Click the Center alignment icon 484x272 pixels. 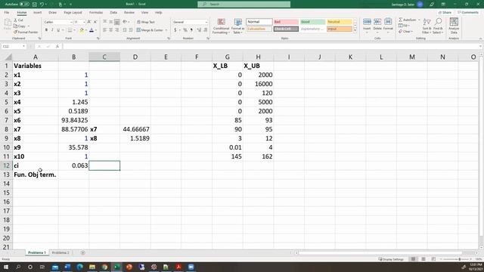pos(111,30)
